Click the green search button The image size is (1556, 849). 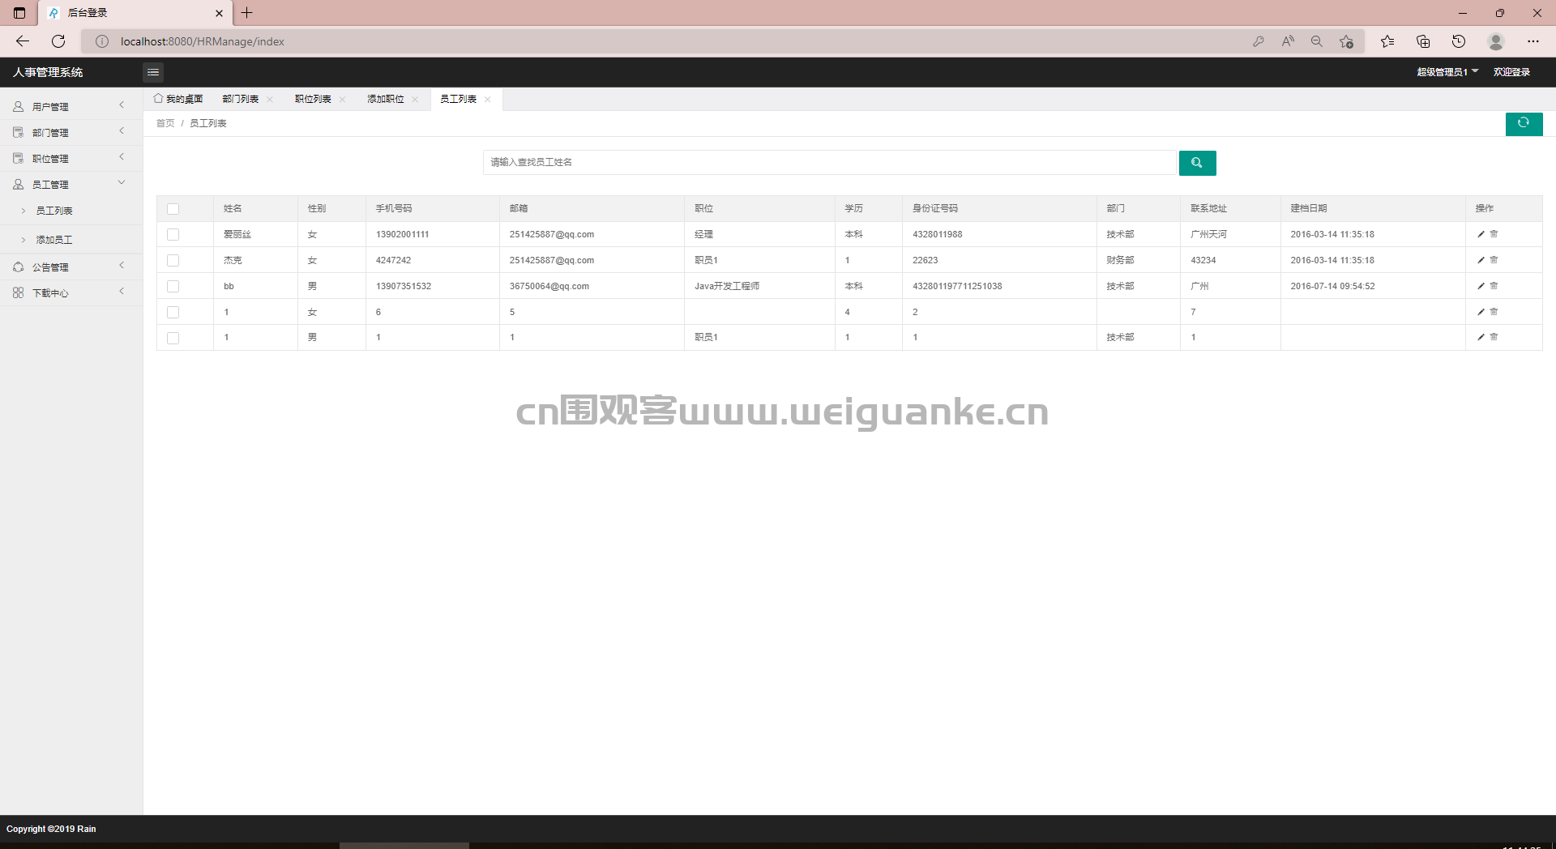(x=1197, y=163)
